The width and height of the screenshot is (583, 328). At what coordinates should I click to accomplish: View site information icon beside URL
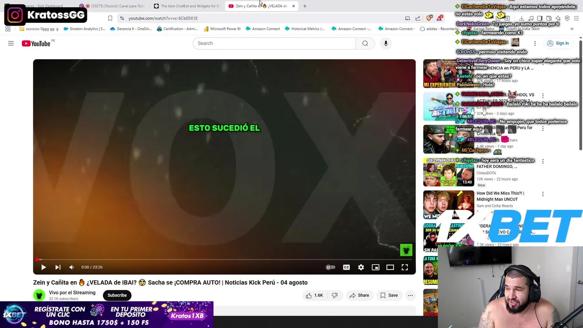pos(122,18)
